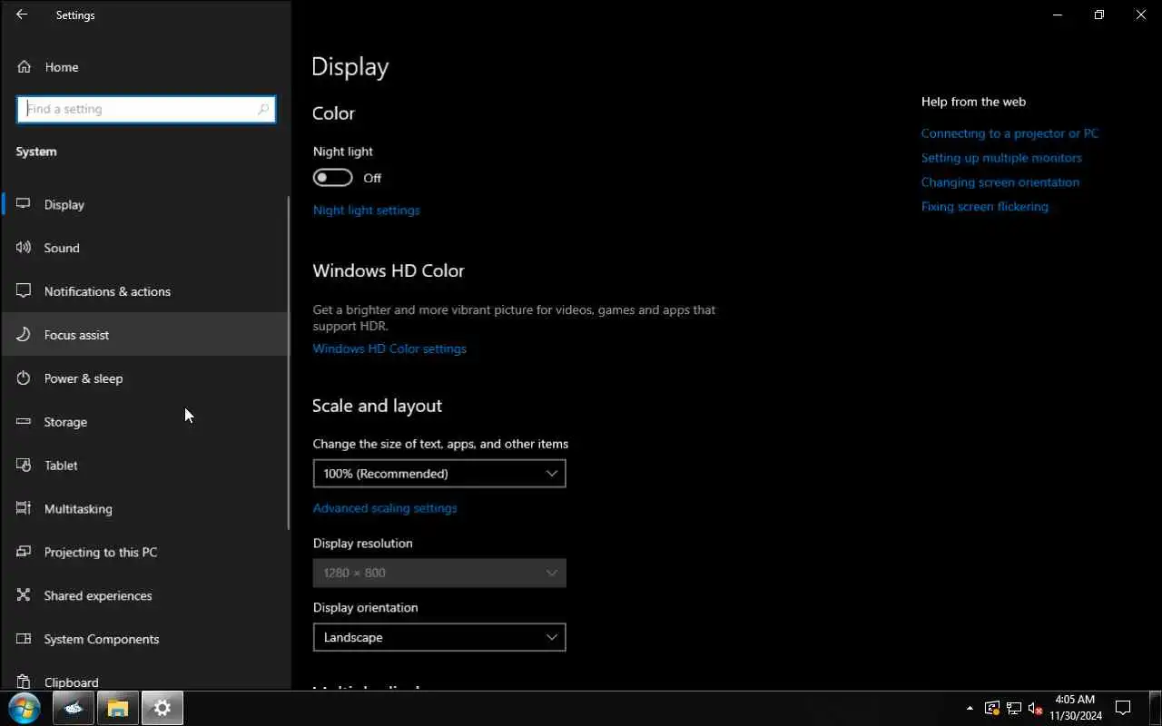Open the text scaling 100% dropdown
This screenshot has width=1162, height=726.
439,474
